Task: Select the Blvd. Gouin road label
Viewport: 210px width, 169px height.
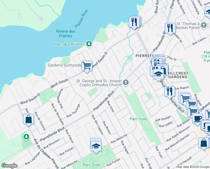Action: click(59, 83)
